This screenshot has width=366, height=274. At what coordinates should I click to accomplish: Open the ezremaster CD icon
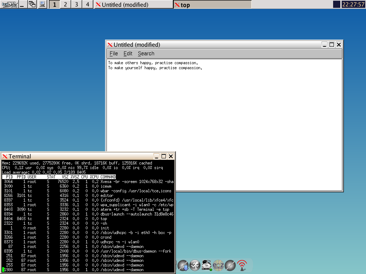(x=218, y=265)
